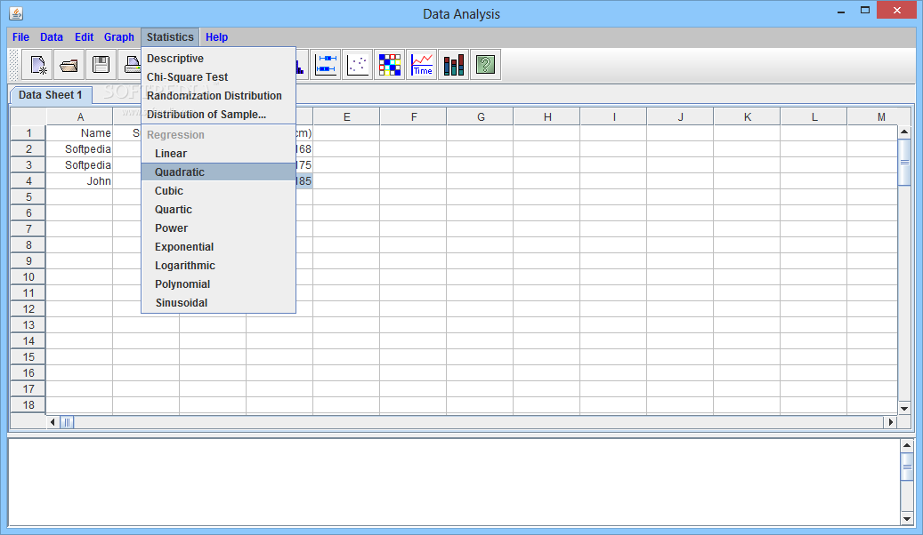Select Quadratic regression option
This screenshot has width=923, height=535.
(218, 172)
